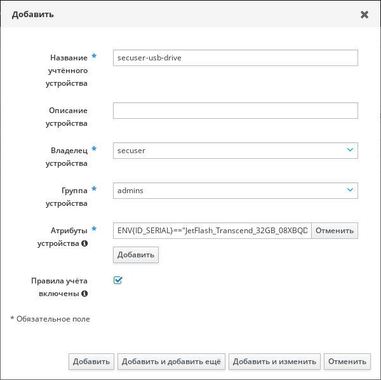The image size is (381, 380).
Task: Click the Добавить dialog title
Action: click(33, 14)
